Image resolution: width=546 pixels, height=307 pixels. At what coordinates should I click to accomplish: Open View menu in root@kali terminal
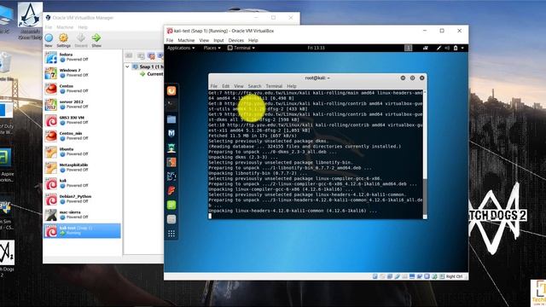click(x=239, y=86)
